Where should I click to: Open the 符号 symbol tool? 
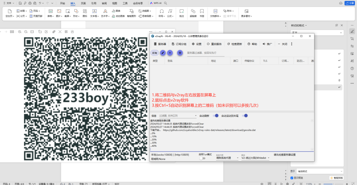161,13
